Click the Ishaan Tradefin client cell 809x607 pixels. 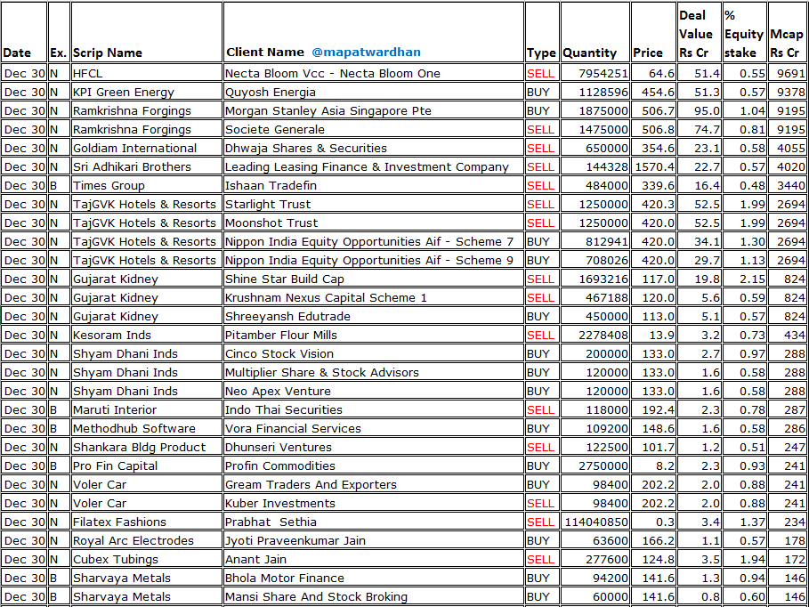pos(374,185)
